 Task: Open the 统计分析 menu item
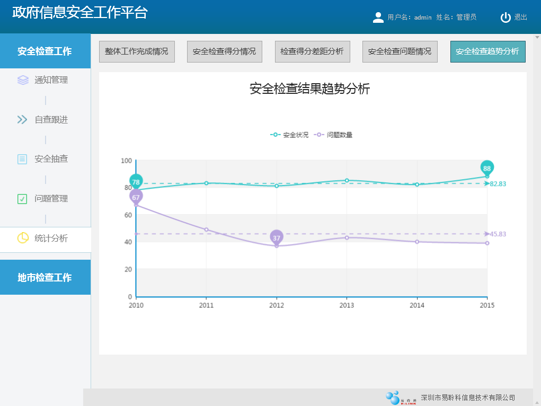(x=51, y=239)
